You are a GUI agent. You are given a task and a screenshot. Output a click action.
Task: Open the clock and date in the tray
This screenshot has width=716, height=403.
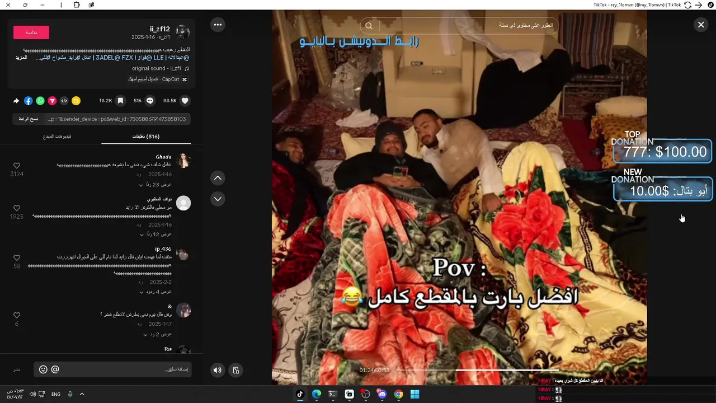(x=15, y=394)
